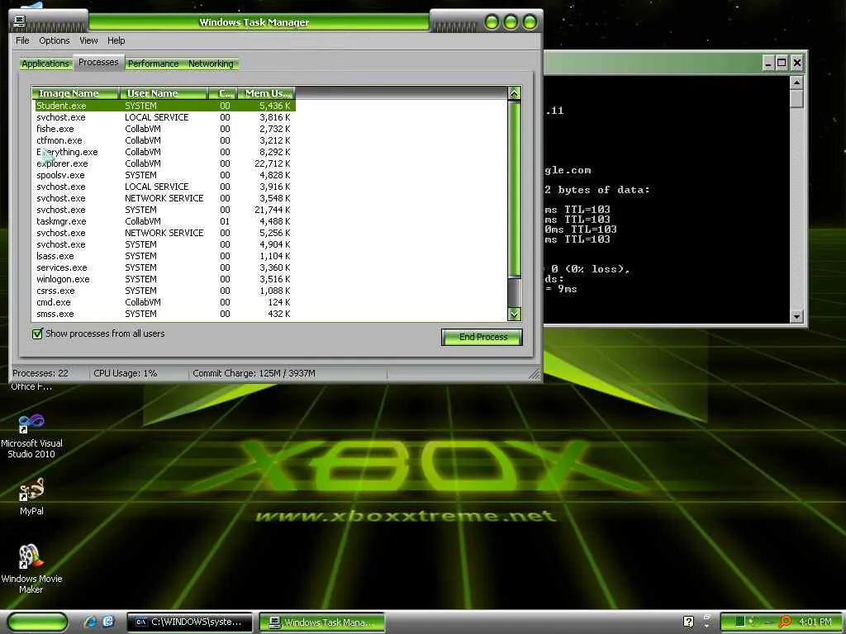Select the spoolsv.exe process
The image size is (846, 634).
pyautogui.click(x=164, y=175)
